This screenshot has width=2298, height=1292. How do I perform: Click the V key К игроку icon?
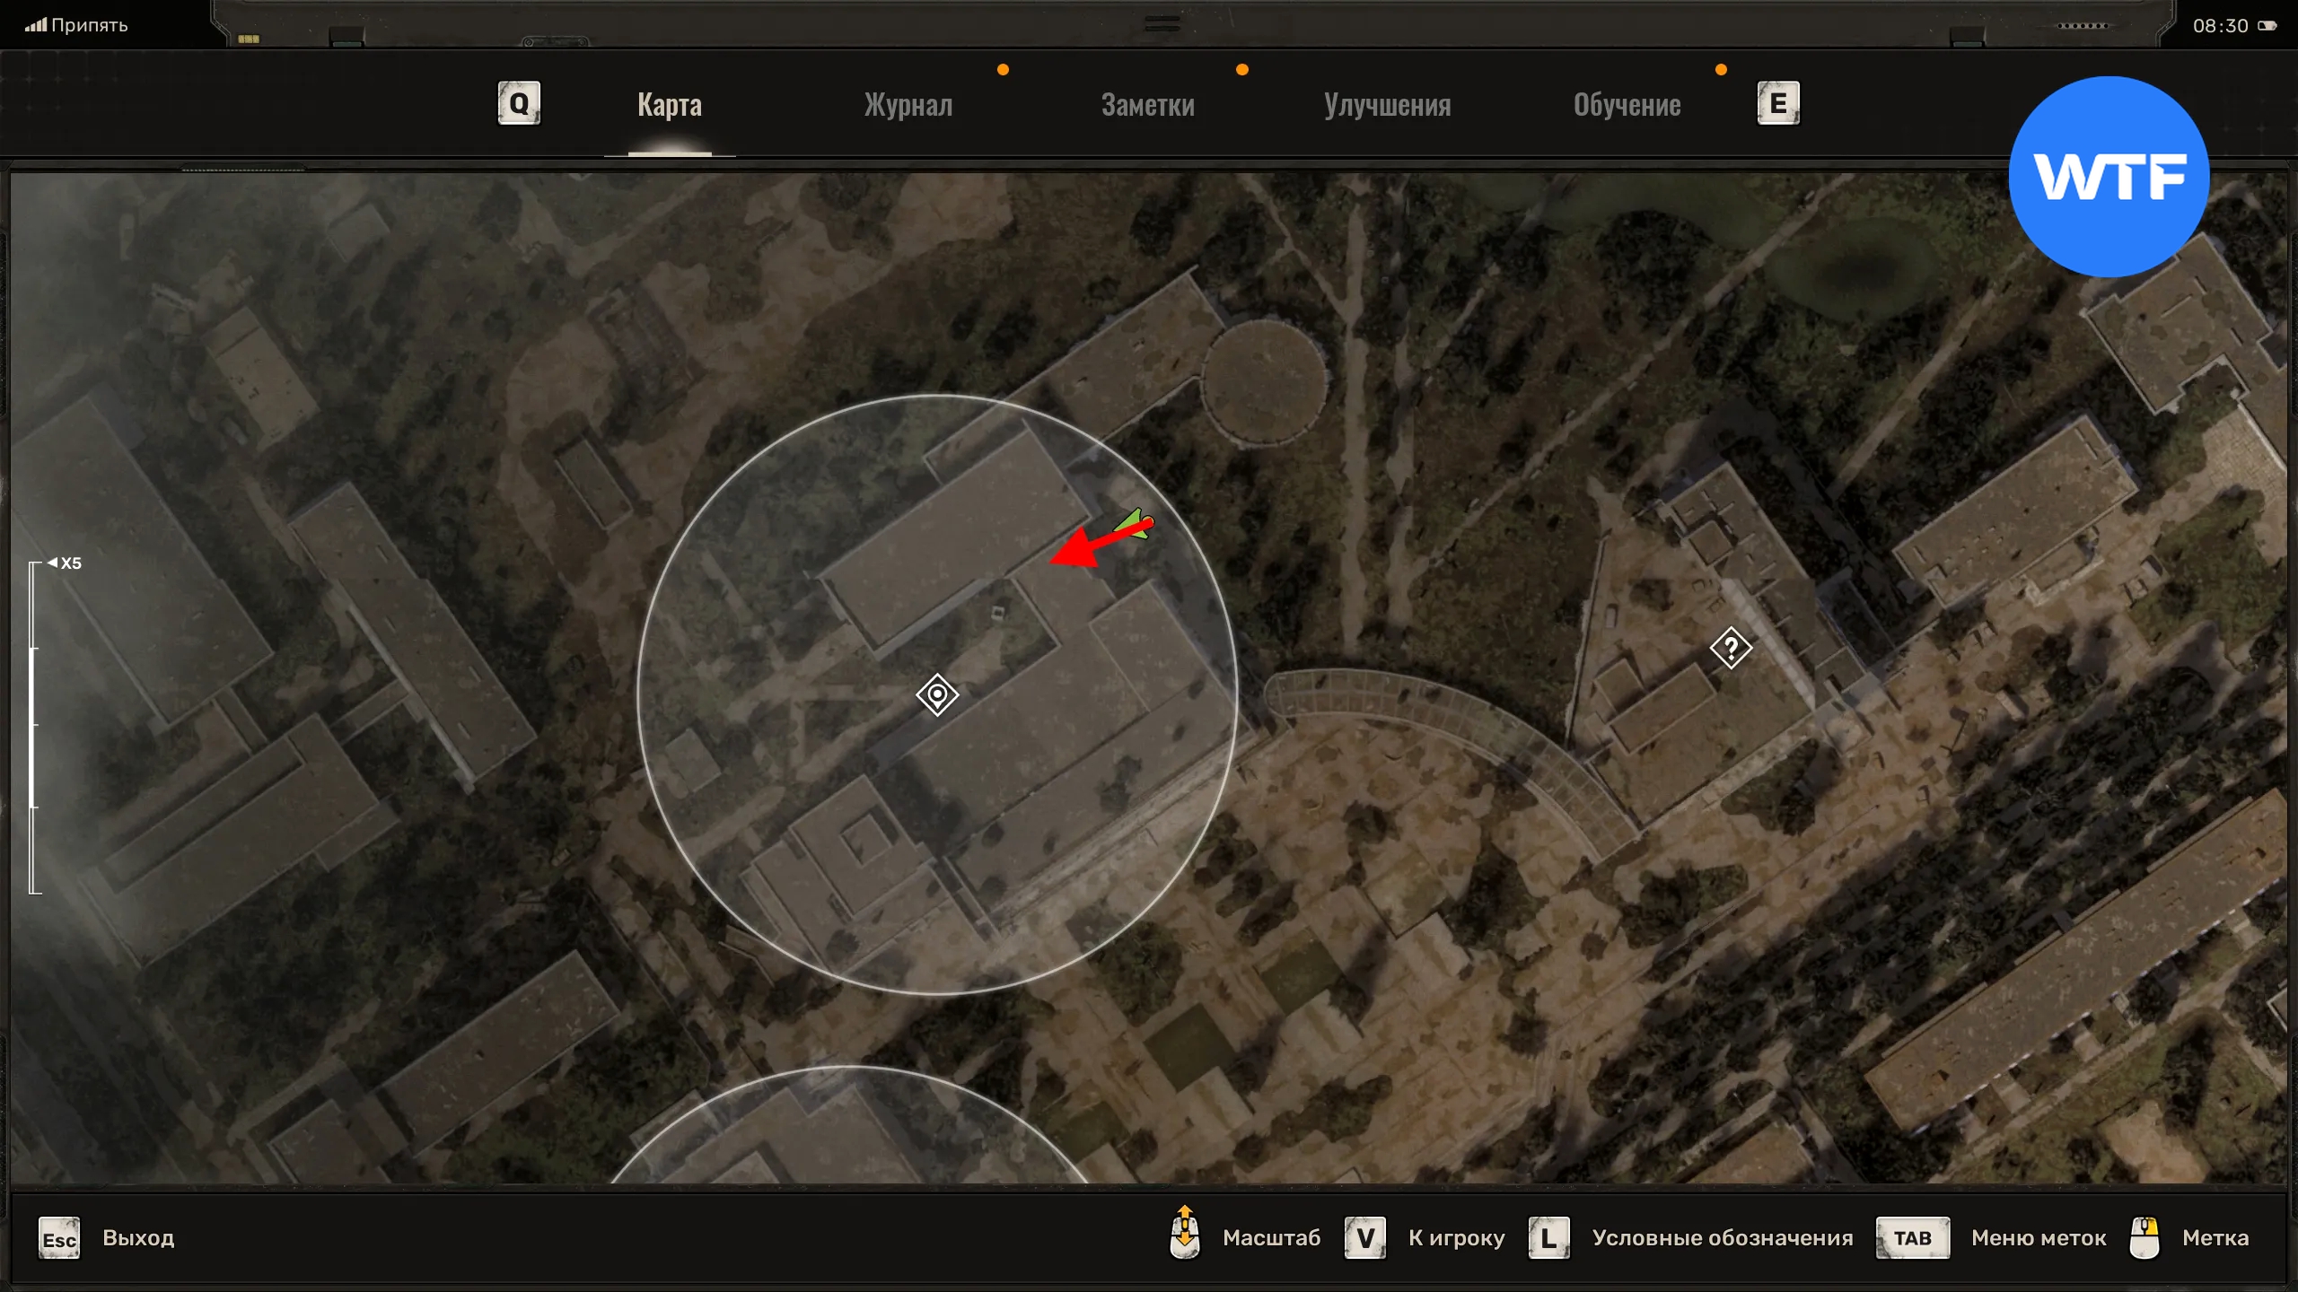(x=1364, y=1238)
